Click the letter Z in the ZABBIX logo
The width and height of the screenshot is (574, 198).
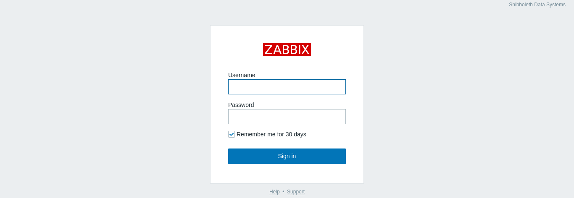click(x=269, y=49)
